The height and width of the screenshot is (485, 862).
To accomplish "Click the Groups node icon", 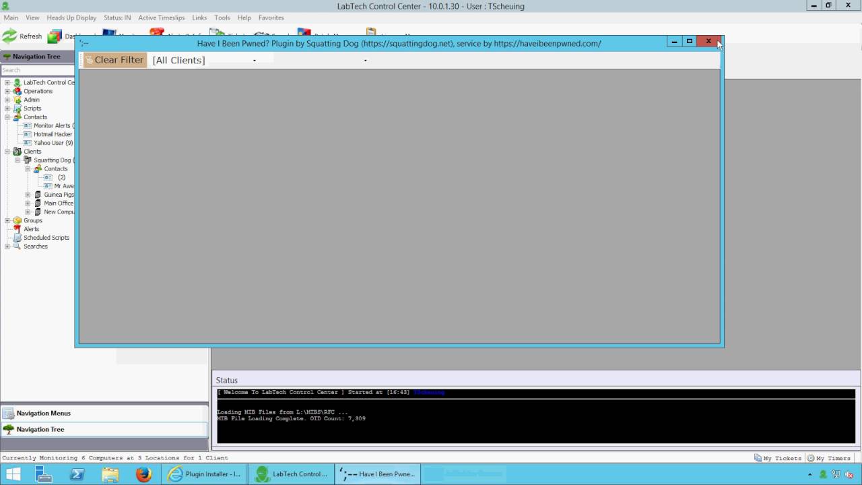I will (17, 220).
